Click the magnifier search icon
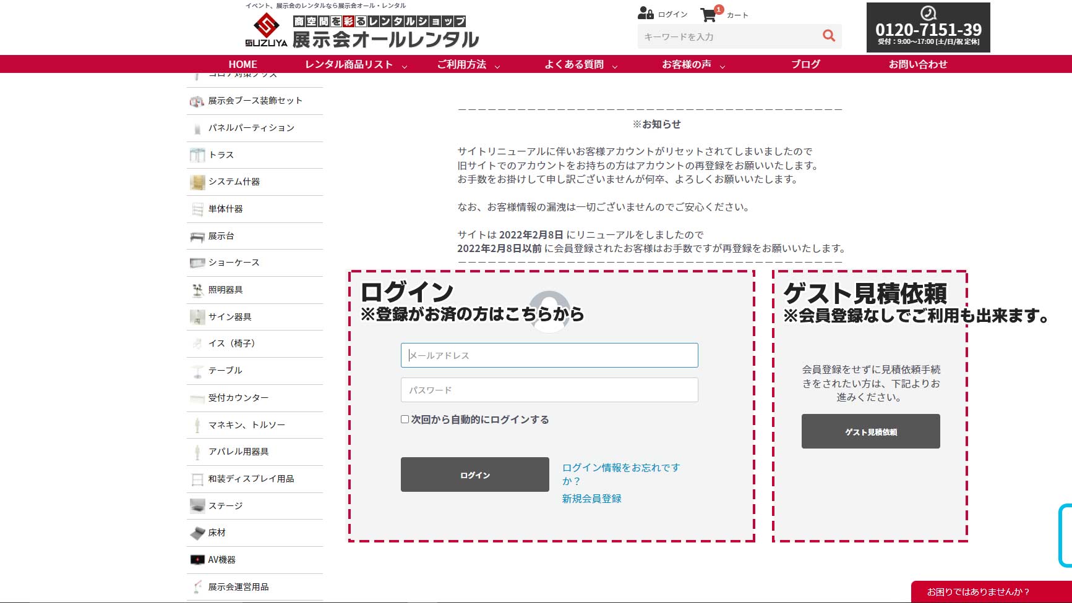The image size is (1072, 603). [829, 36]
